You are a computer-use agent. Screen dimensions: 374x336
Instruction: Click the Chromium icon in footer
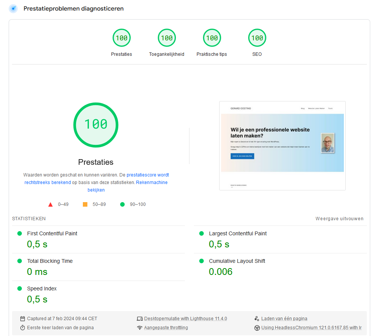(x=257, y=328)
